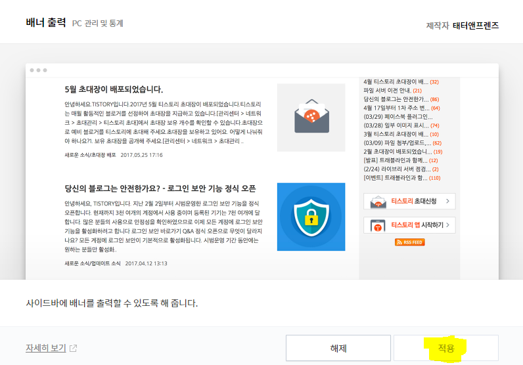The height and width of the screenshot is (365, 523).
Task: Open the 티스토리 앱 시작하기 banner
Action: pyautogui.click(x=409, y=225)
